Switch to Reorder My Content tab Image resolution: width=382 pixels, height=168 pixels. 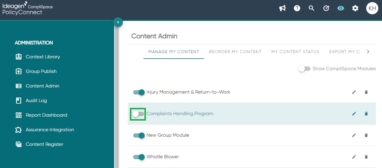click(x=235, y=52)
